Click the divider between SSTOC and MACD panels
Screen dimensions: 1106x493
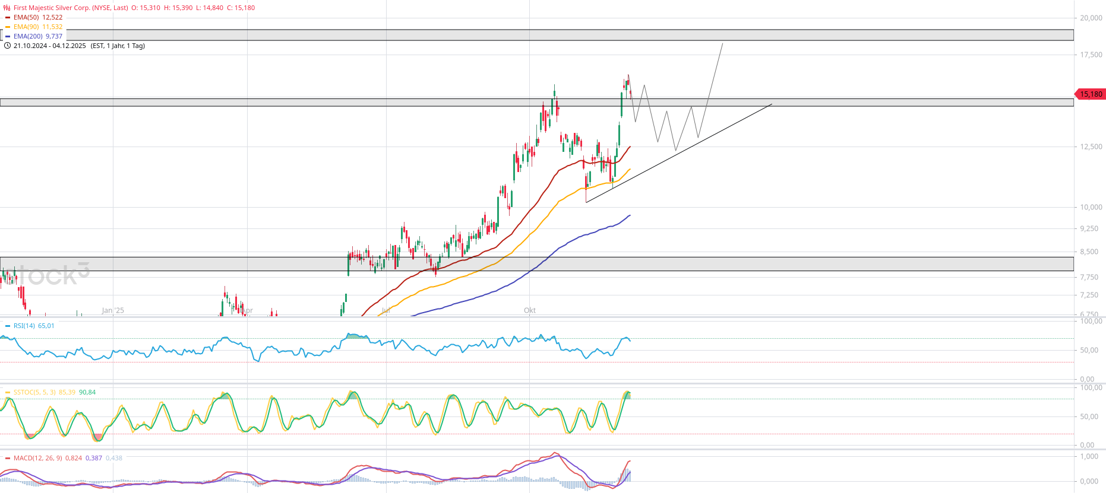point(535,450)
